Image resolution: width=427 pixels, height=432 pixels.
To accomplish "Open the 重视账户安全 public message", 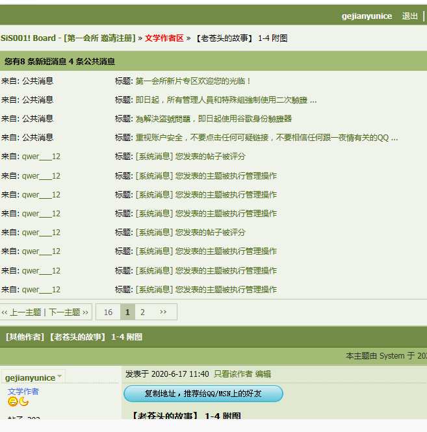I will [x=266, y=138].
